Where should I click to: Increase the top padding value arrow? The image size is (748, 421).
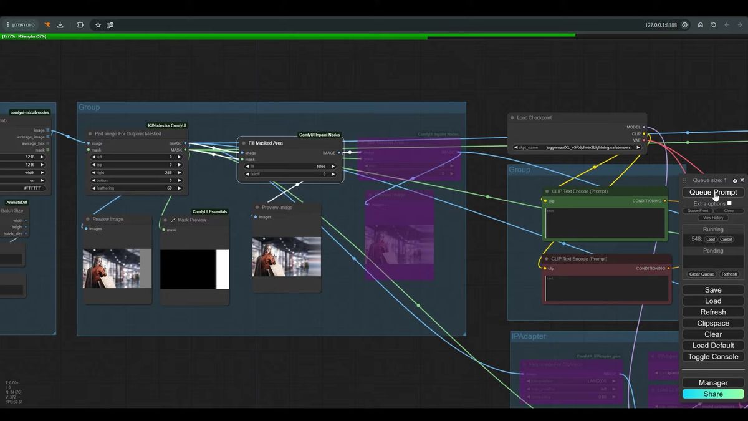(x=180, y=165)
